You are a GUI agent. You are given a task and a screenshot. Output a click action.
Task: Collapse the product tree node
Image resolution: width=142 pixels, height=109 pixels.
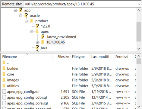click(x=26, y=21)
